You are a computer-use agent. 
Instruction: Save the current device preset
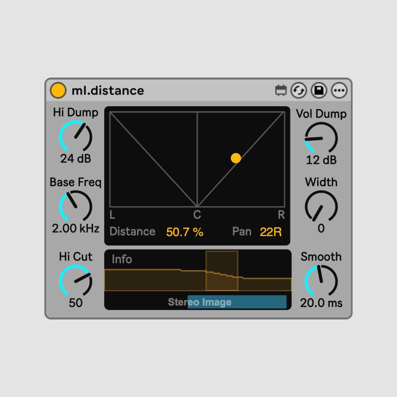pyautogui.click(x=318, y=90)
